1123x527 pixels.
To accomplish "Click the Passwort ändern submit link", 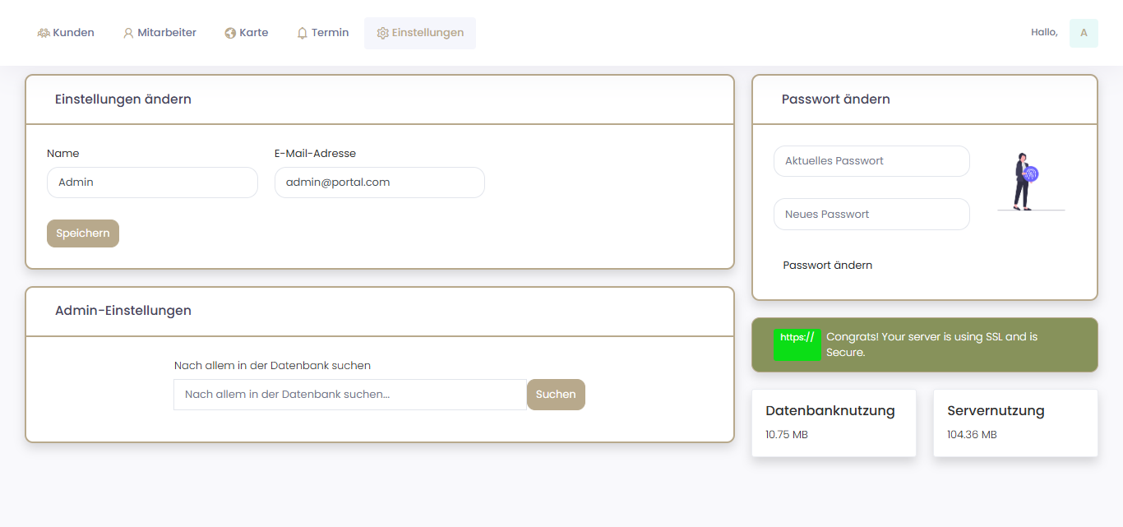I will [827, 266].
